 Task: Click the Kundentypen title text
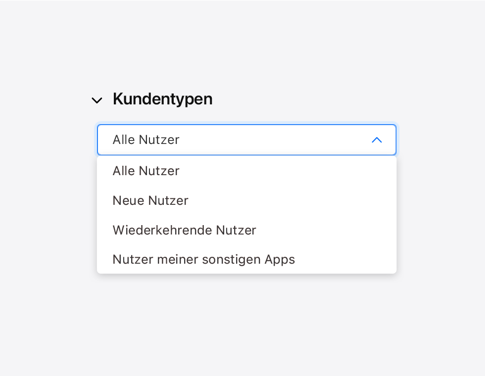[162, 99]
